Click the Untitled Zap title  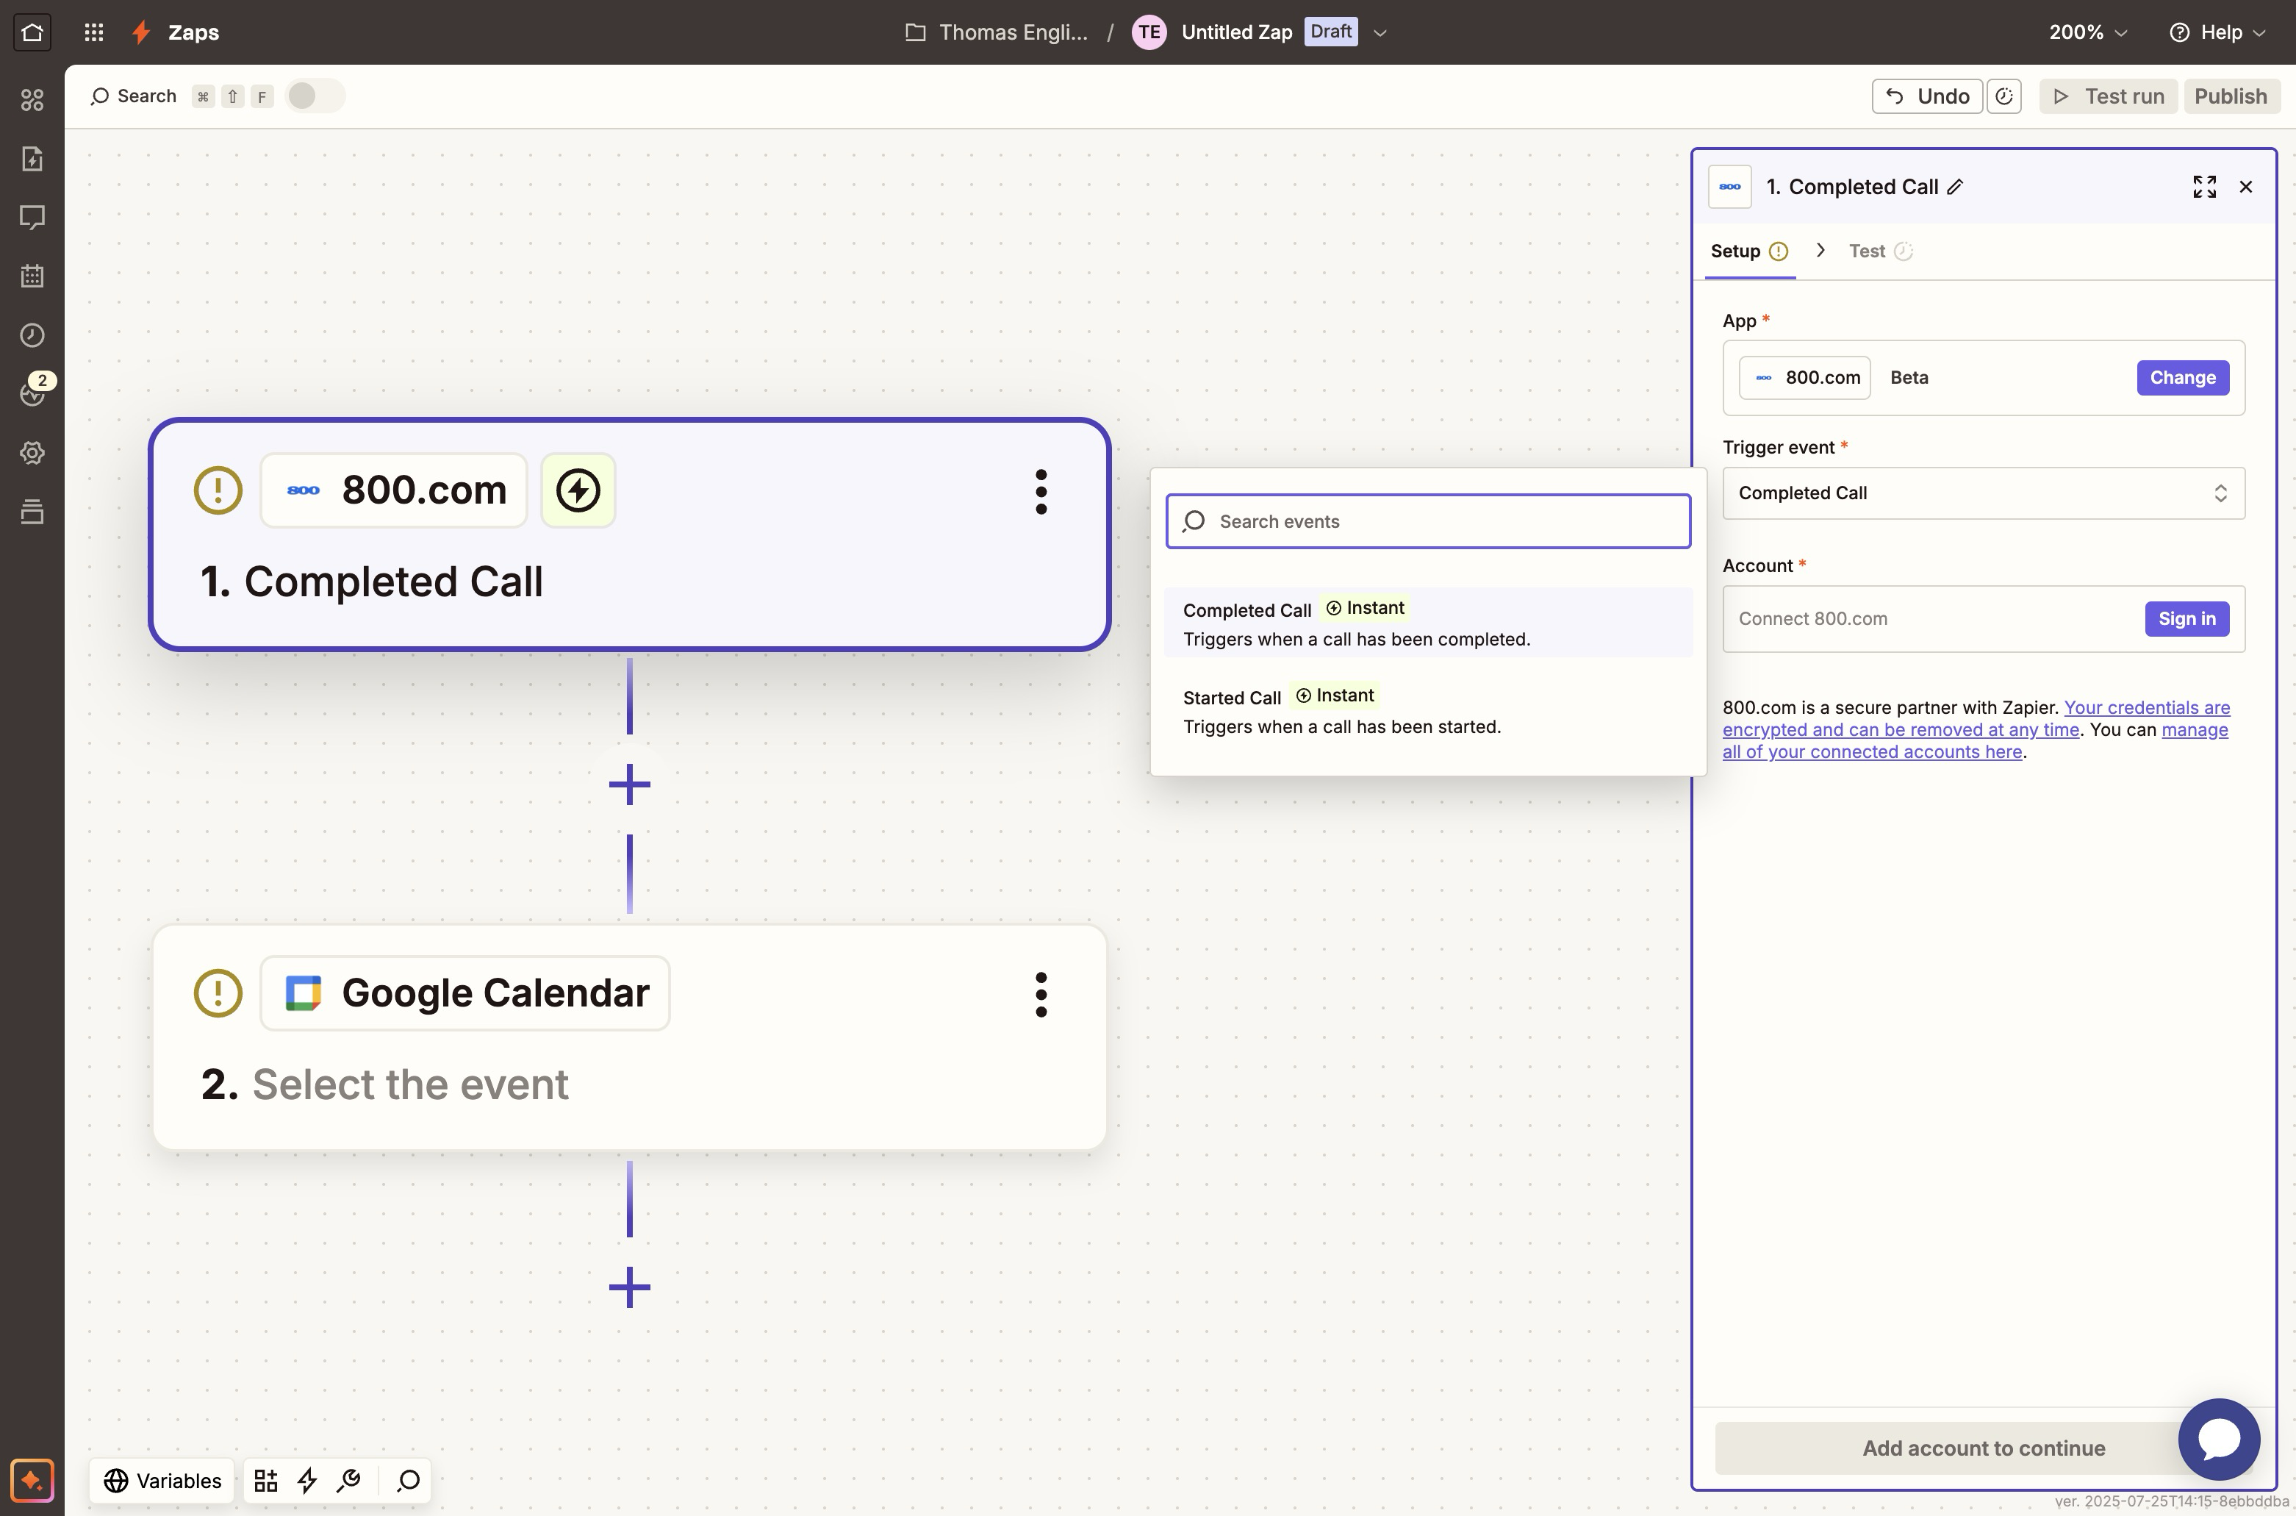(1236, 32)
